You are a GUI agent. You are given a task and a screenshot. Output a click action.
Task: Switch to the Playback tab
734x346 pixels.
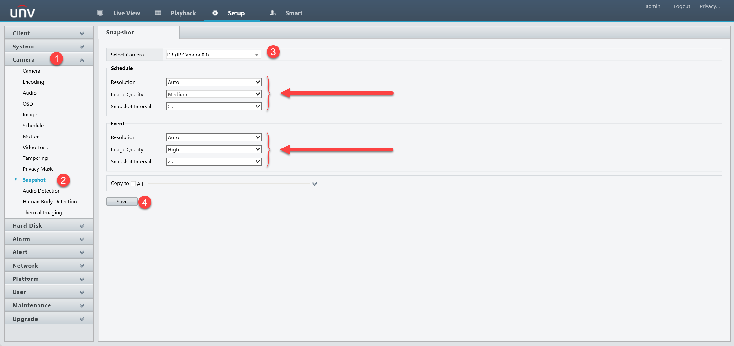[183, 13]
